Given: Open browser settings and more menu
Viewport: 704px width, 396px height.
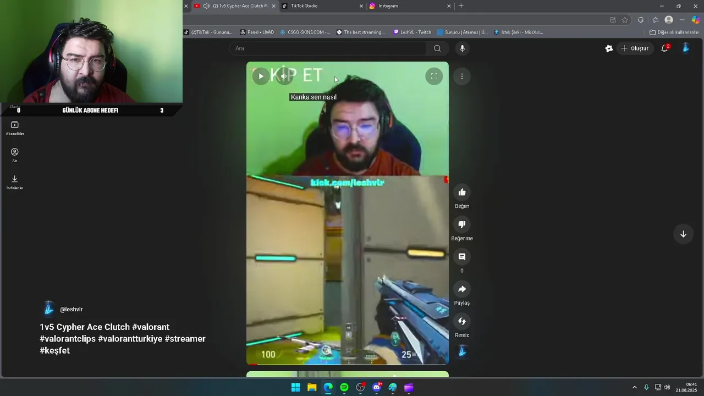Looking at the screenshot, I should coord(682,20).
